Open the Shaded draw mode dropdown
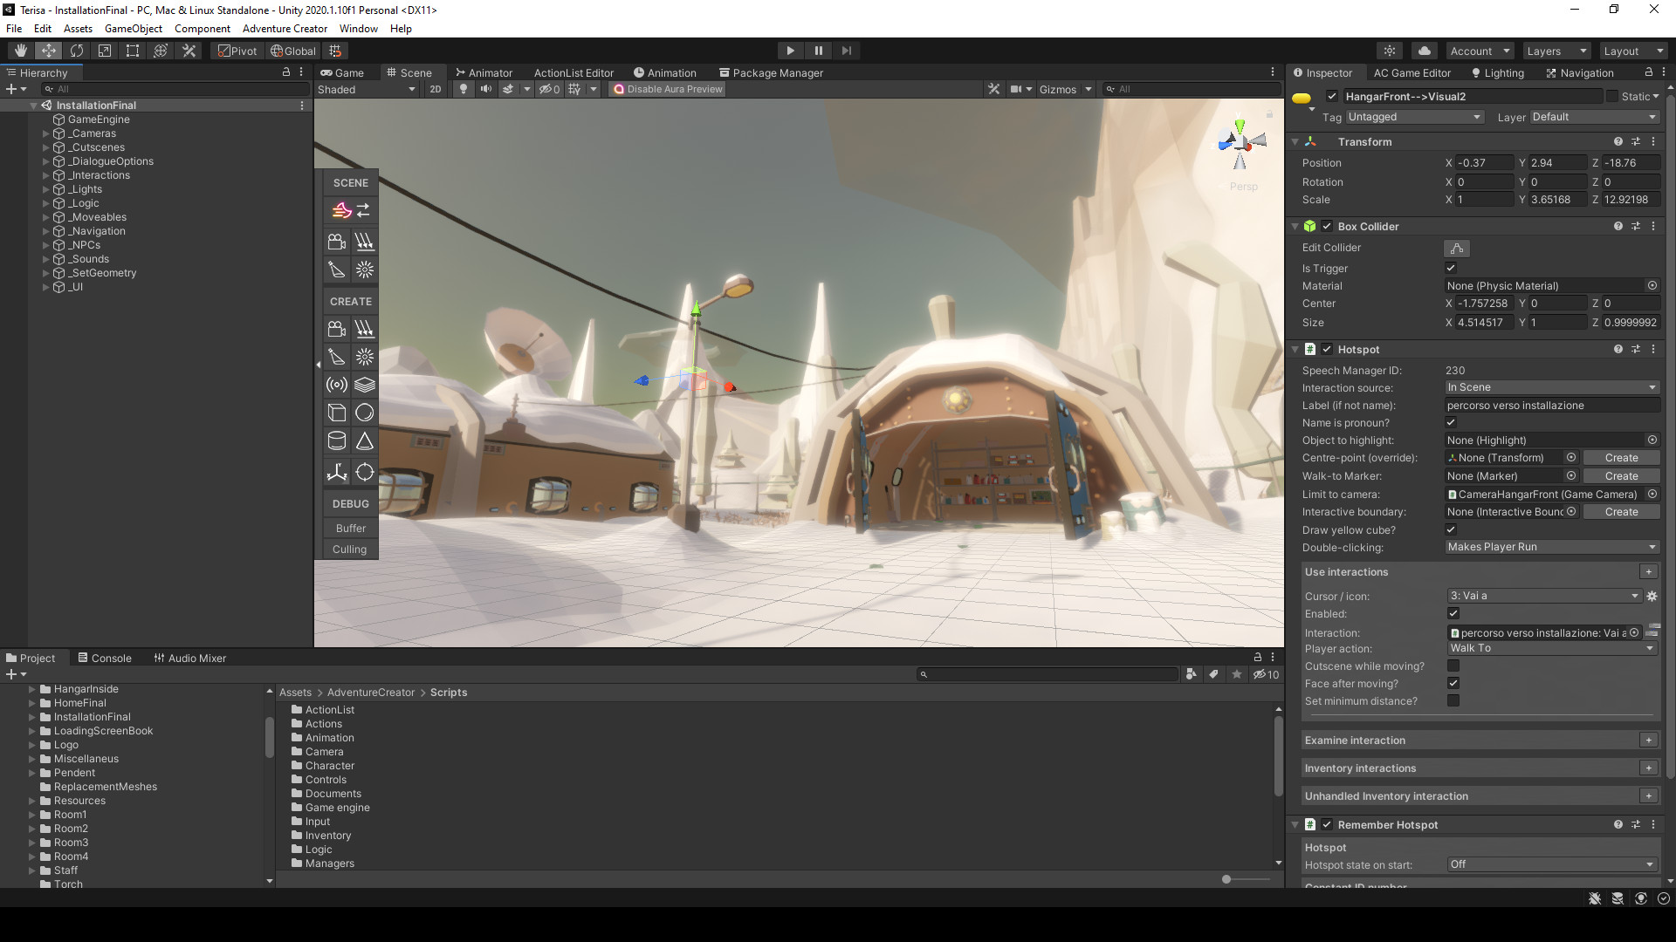Screen dimensions: 1676x942 367,89
